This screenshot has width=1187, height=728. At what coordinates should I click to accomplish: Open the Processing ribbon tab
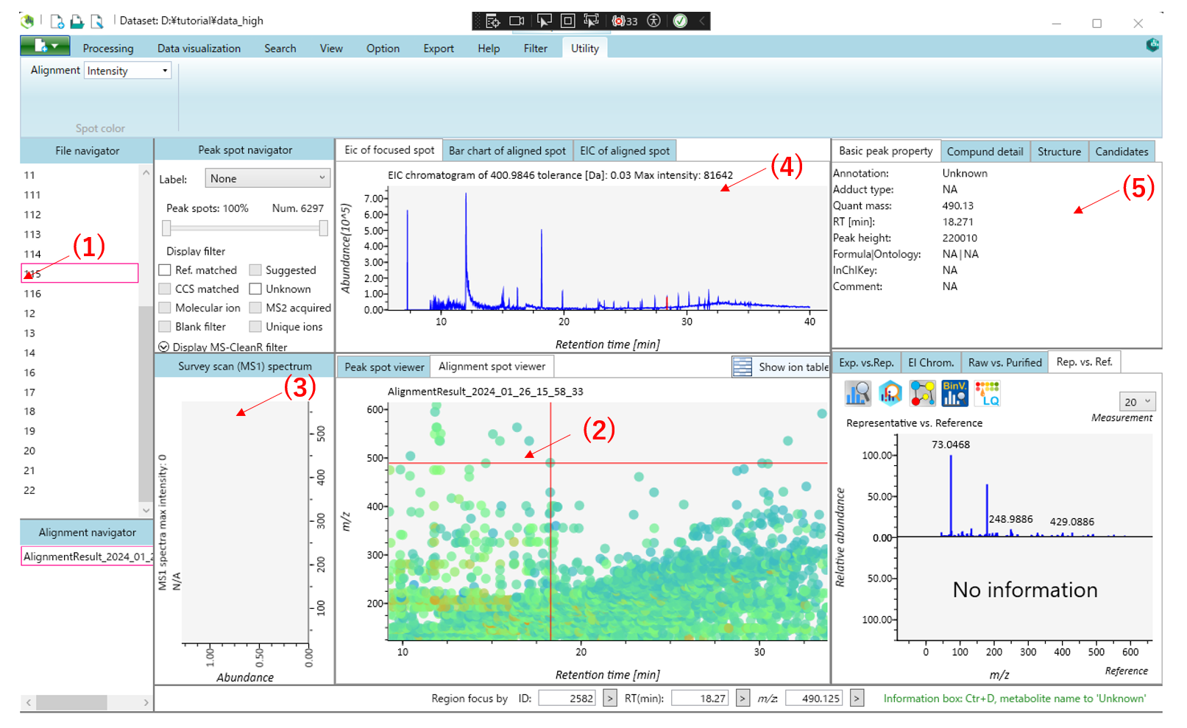[x=108, y=49]
